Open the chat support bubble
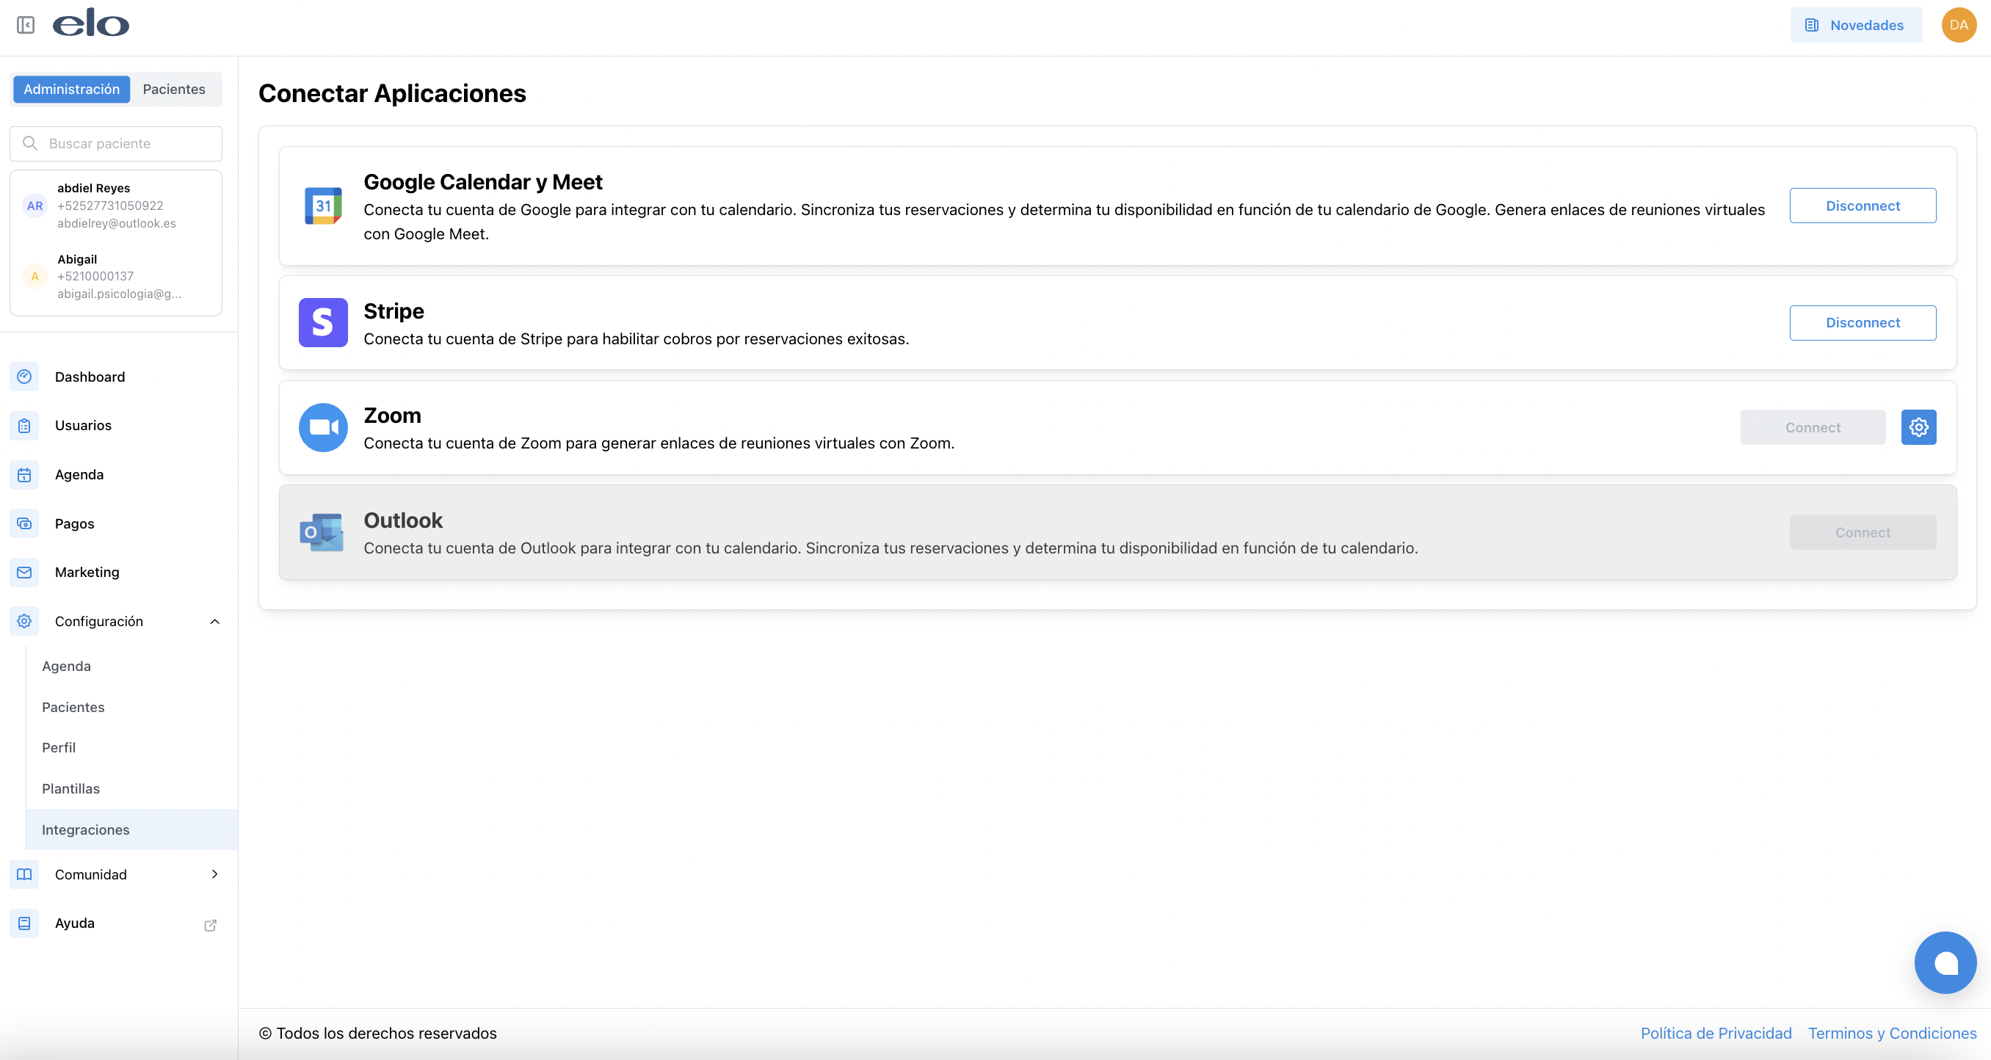This screenshot has height=1060, width=1991. 1945,962
